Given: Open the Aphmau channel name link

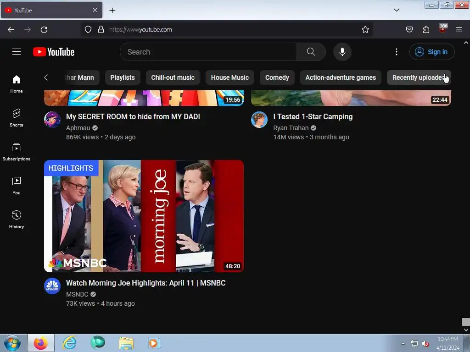Looking at the screenshot, I should point(78,128).
